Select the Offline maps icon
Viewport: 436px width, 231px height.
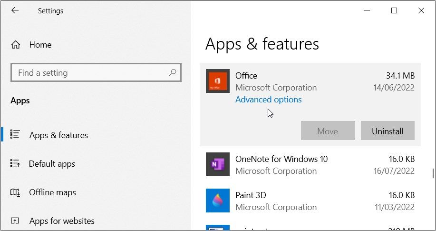tap(15, 192)
